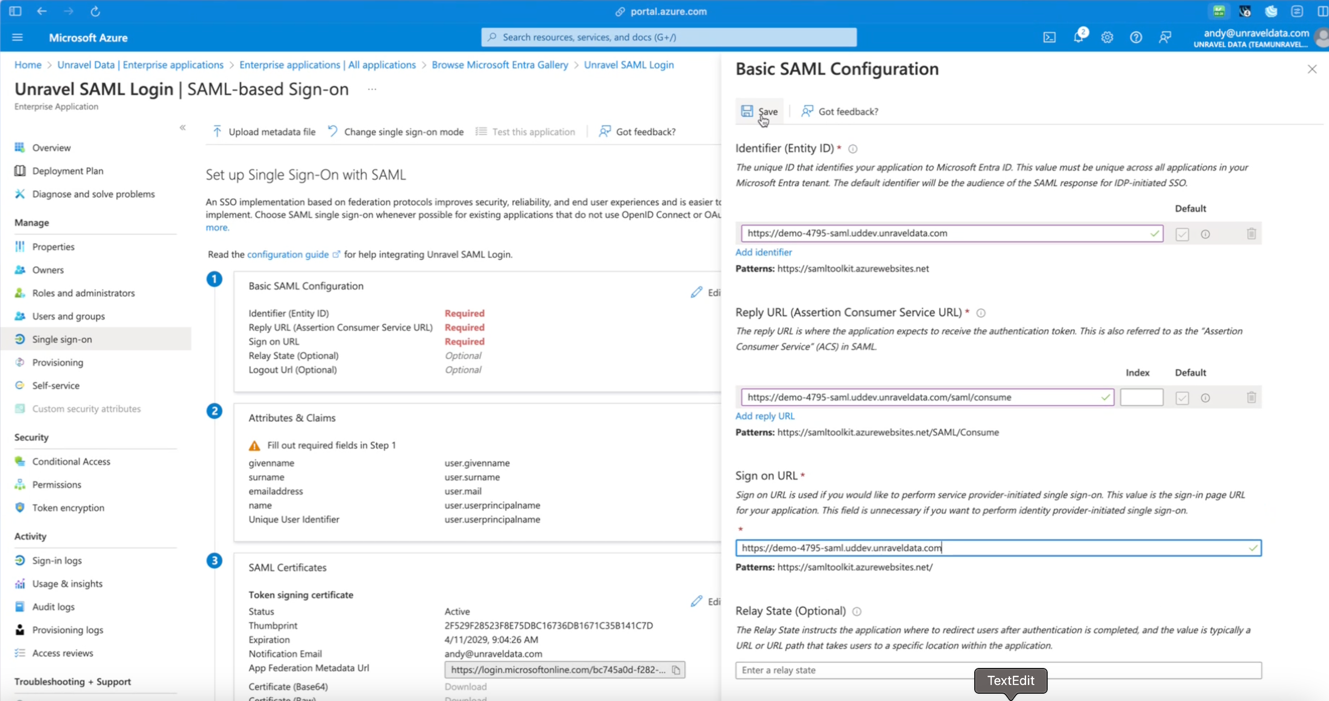The width and height of the screenshot is (1329, 701).
Task: Open Sign-in logs under Activity
Action: point(57,560)
